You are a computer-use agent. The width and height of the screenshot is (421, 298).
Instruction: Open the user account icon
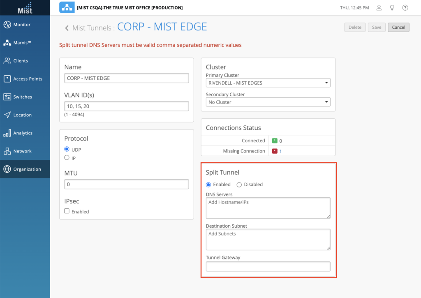coord(379,8)
